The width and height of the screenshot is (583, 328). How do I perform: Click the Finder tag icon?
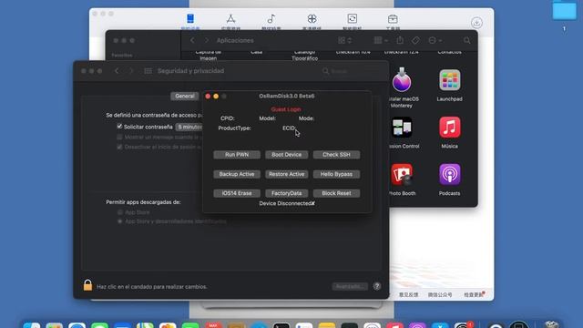coord(415,40)
